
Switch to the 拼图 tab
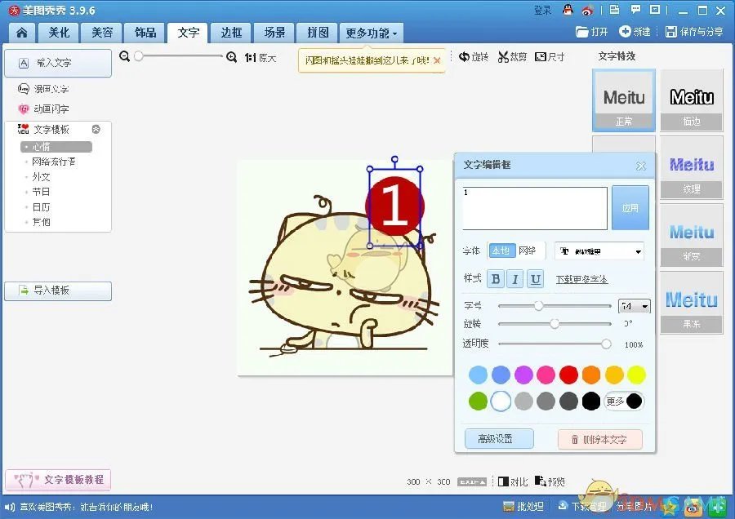click(316, 33)
